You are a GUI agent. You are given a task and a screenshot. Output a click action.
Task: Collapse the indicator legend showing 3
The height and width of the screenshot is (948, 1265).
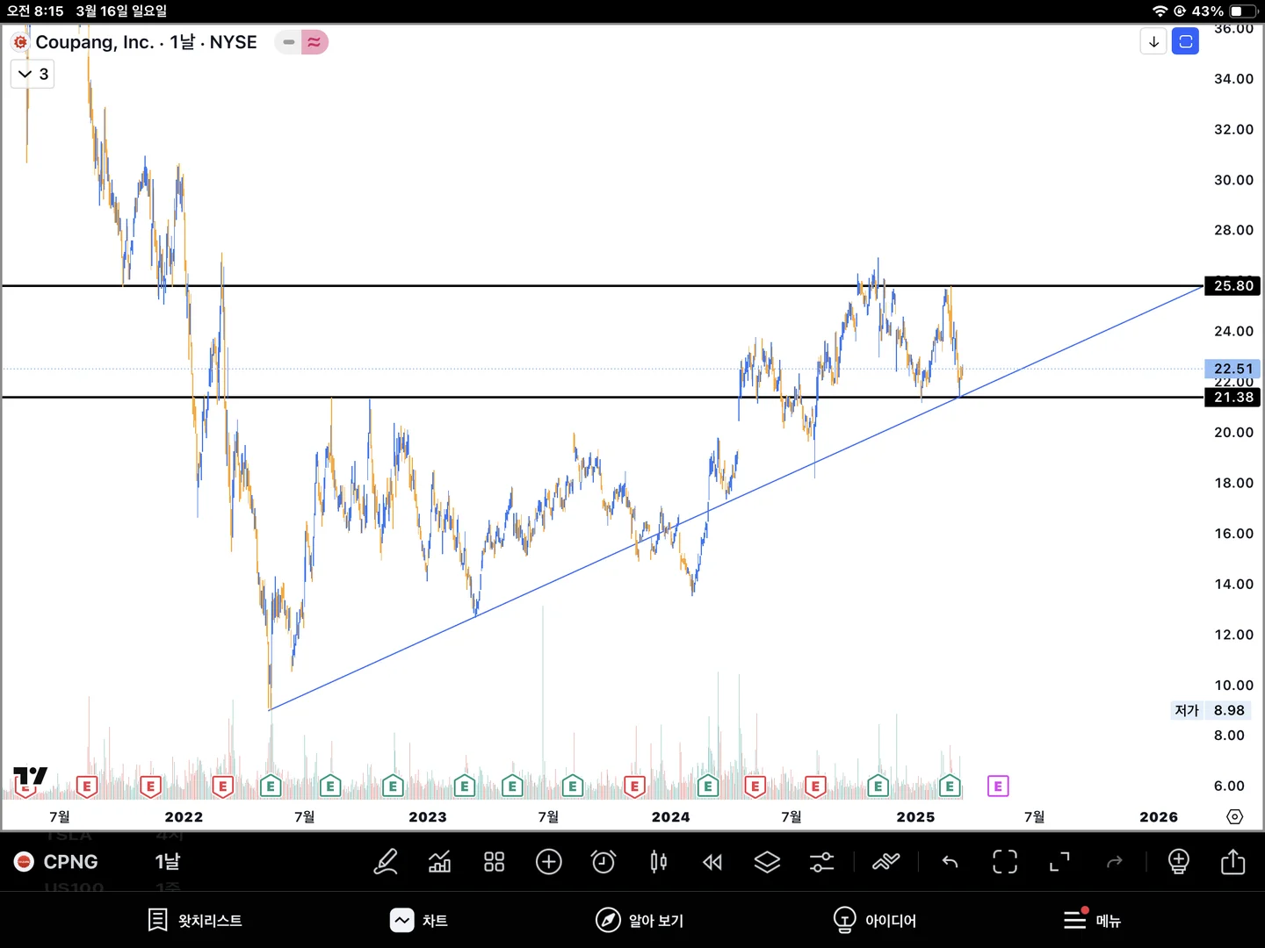(33, 74)
